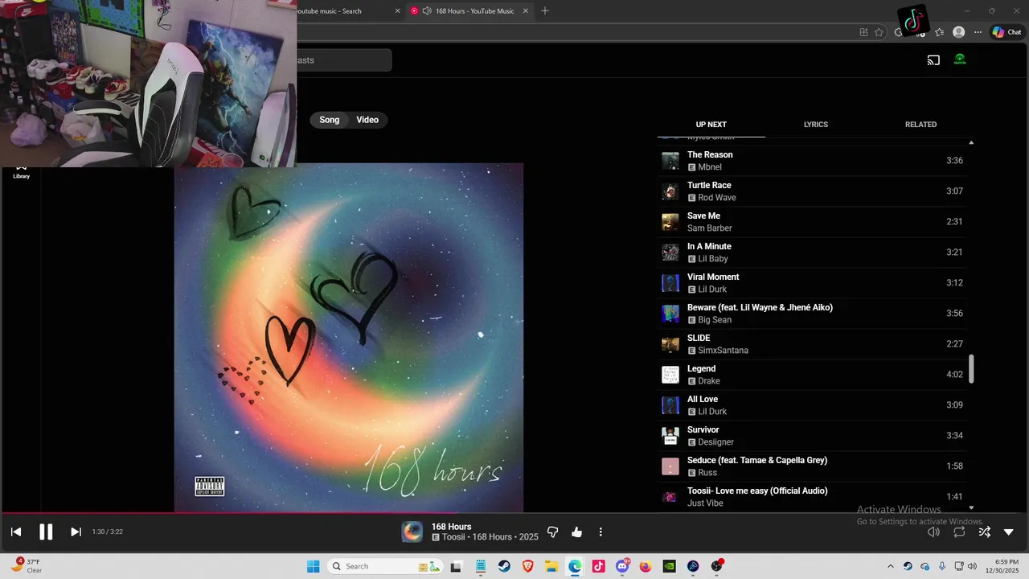The height and width of the screenshot is (579, 1029).
Task: Open the LYRICS tab
Action: pos(816,125)
